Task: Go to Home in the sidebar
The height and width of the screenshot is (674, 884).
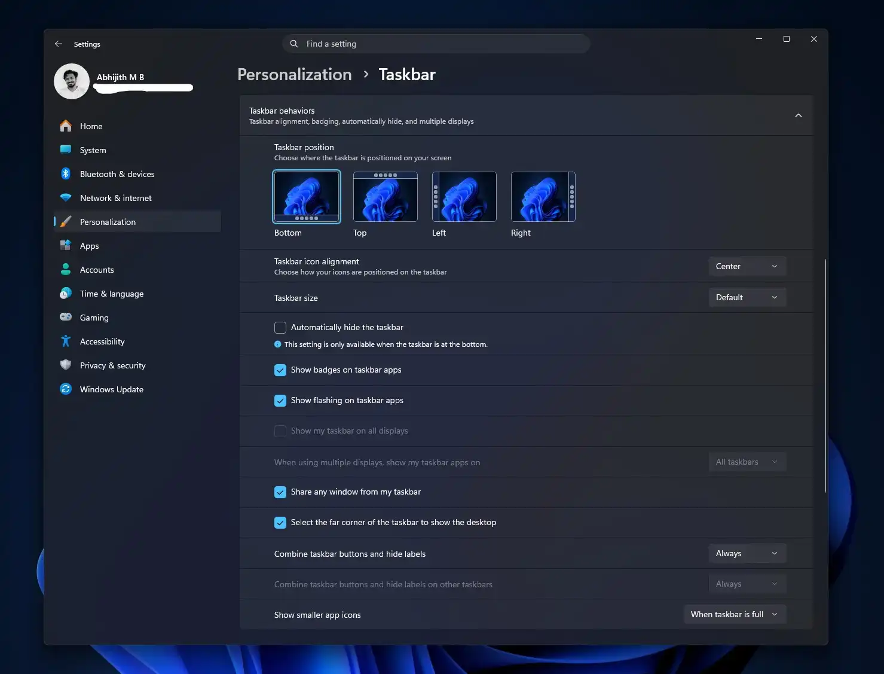Action: tap(137, 126)
